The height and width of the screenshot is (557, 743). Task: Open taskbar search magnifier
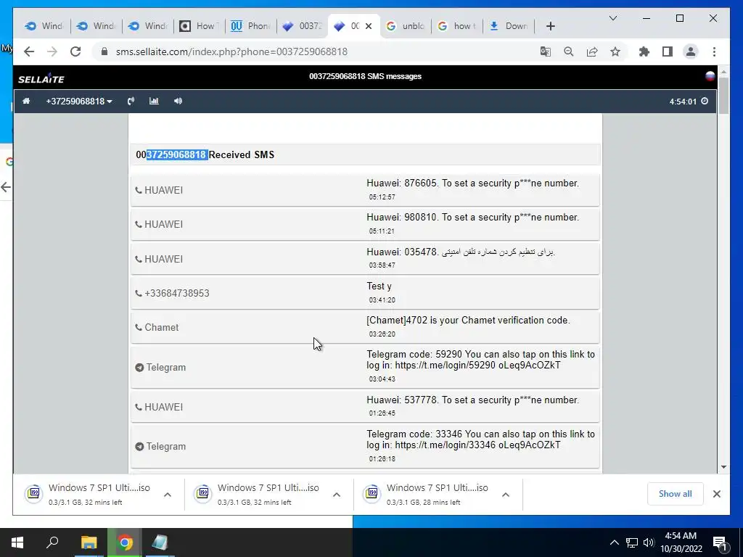tap(52, 542)
